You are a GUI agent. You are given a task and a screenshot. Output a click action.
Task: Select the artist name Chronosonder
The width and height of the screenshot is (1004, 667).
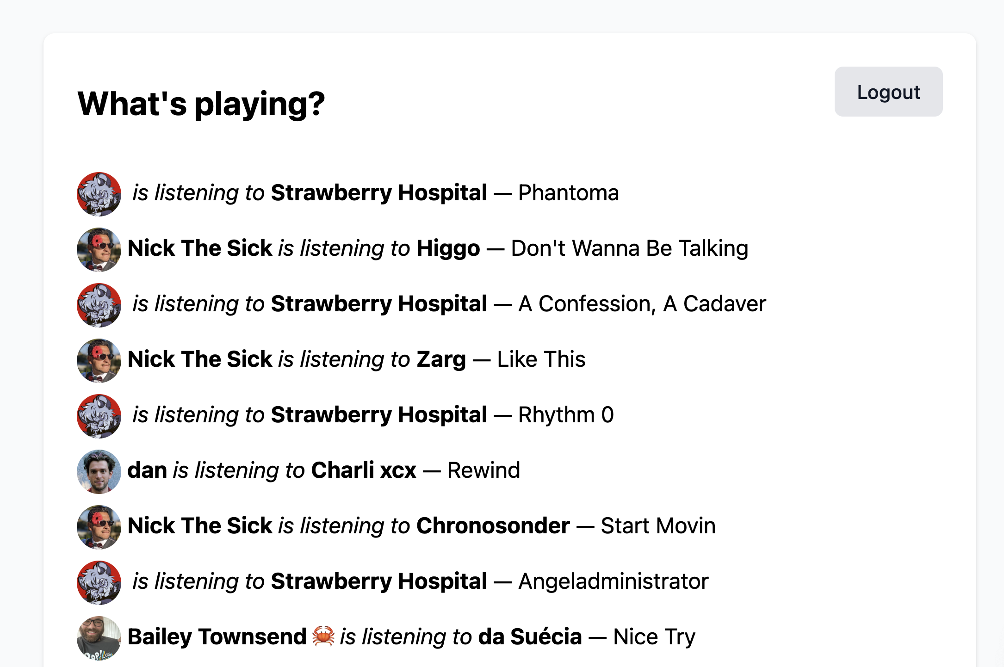493,526
